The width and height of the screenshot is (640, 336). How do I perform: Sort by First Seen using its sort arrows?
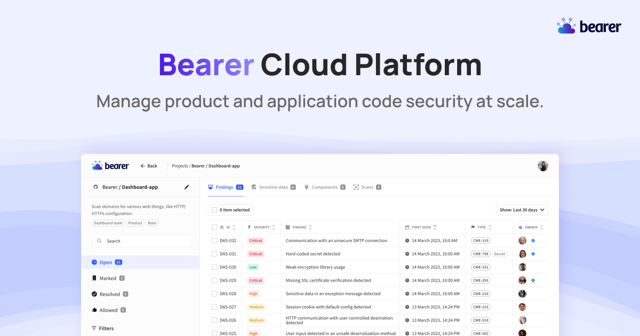[435, 227]
